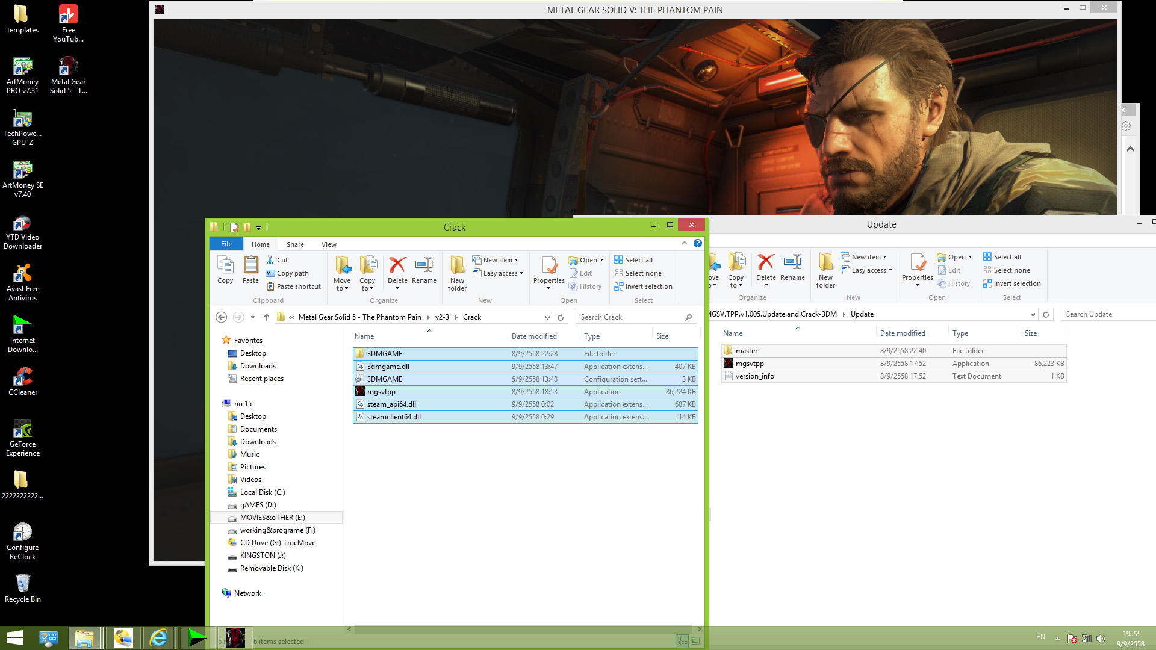
Task: Open Properties icon in Crack window ribbon
Action: click(548, 265)
